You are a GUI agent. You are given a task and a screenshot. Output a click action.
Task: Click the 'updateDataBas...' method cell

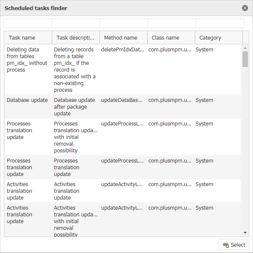coord(122,100)
